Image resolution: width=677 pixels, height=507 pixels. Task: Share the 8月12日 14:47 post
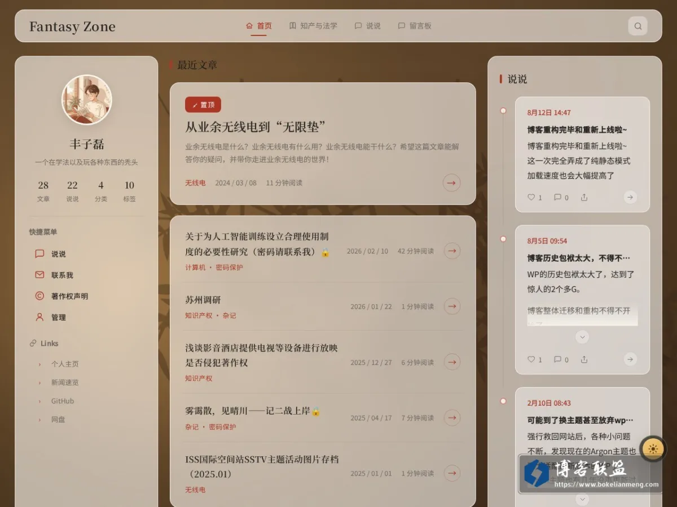(584, 197)
